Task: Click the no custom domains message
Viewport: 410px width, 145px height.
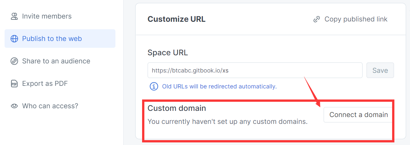Action: click(227, 122)
